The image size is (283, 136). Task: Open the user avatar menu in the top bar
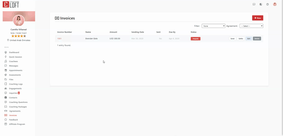[x=275, y=4]
